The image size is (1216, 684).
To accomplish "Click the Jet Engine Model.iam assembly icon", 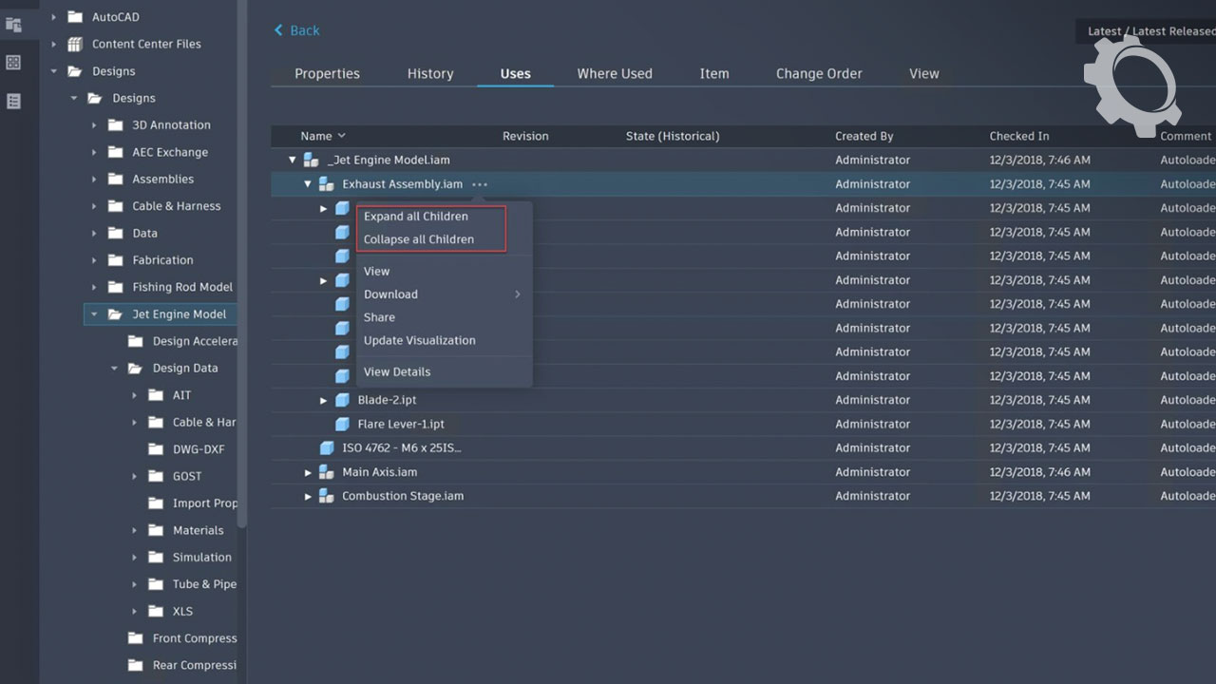I will coord(311,161).
